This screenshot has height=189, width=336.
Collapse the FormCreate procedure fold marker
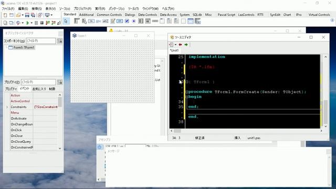[187, 92]
